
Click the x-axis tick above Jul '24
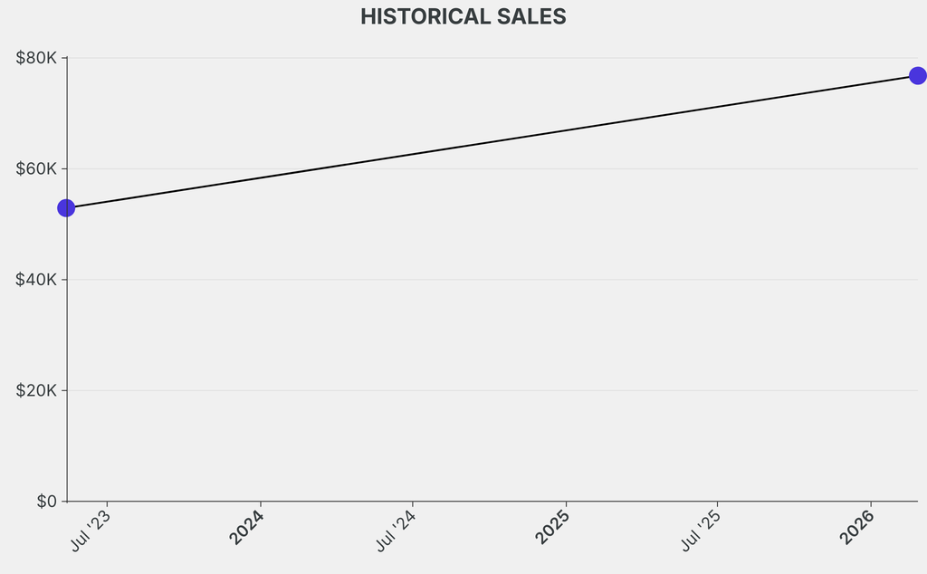click(413, 504)
